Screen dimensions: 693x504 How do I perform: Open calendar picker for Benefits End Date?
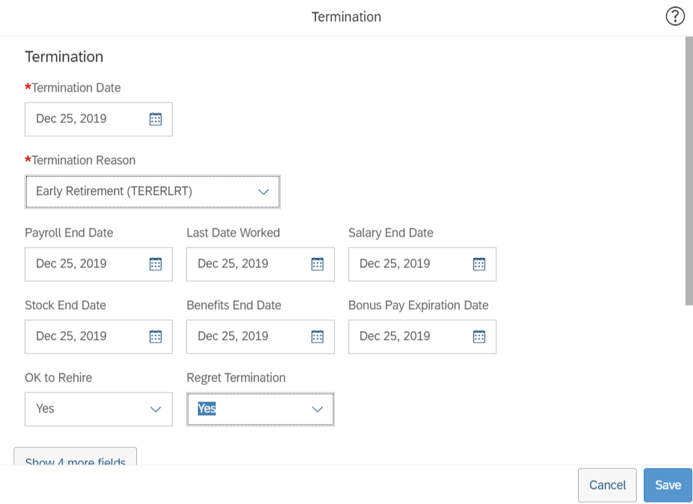click(x=317, y=336)
